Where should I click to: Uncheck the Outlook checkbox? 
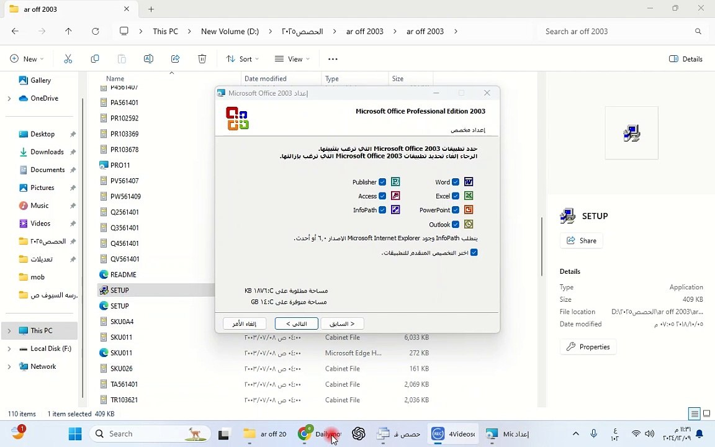456,224
